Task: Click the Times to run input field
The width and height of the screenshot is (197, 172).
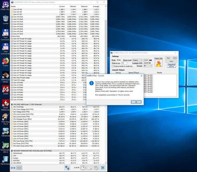Action: pos(124,63)
